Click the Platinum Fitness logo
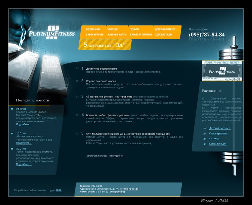The width and height of the screenshot is (252, 205). (52, 32)
